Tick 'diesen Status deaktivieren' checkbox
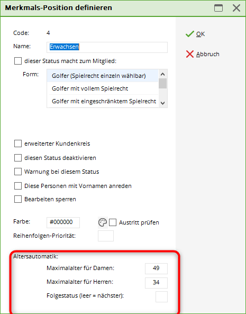The width and height of the screenshot is (246, 314). [18, 158]
